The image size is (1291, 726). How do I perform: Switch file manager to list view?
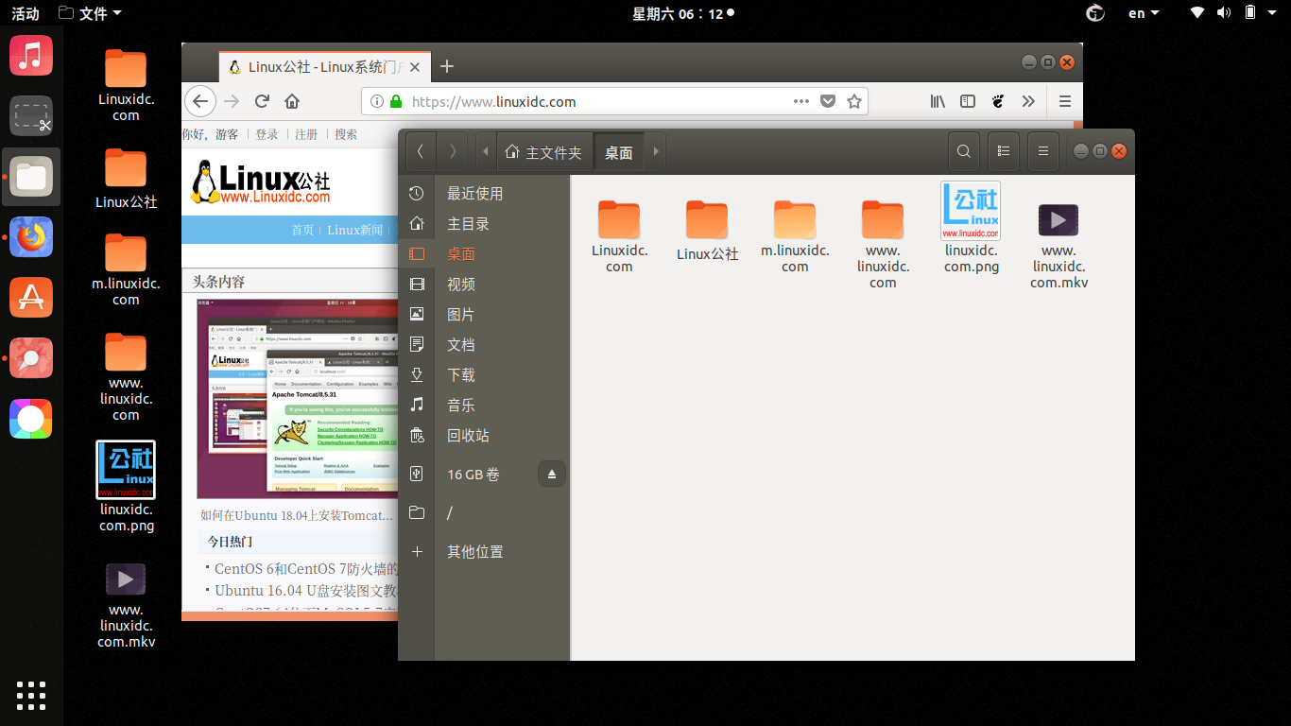pos(1003,150)
